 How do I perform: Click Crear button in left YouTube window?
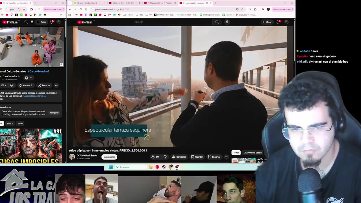click(x=41, y=22)
